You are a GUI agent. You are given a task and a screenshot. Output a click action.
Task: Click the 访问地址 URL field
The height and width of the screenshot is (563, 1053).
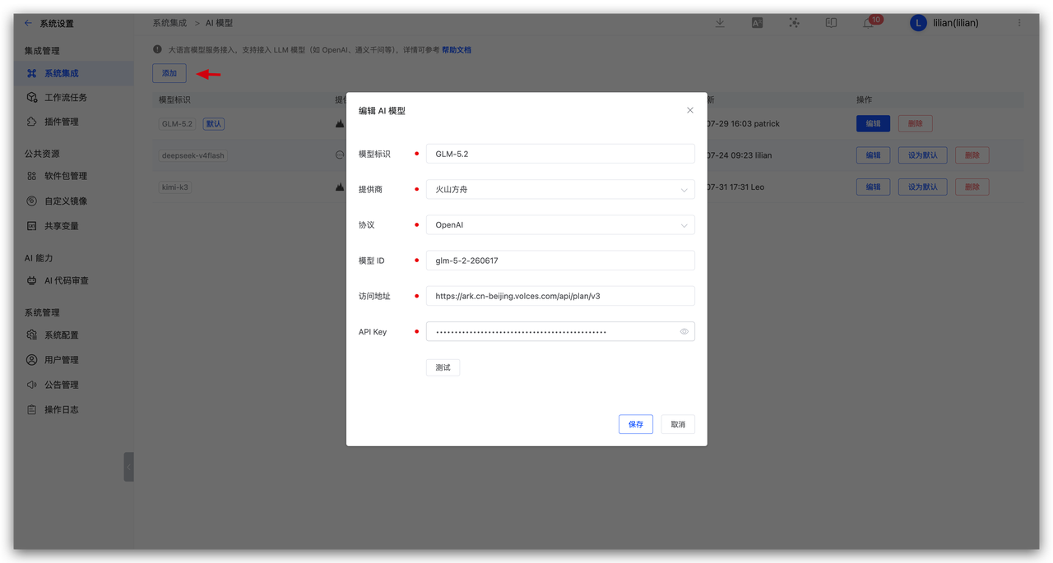(x=560, y=296)
